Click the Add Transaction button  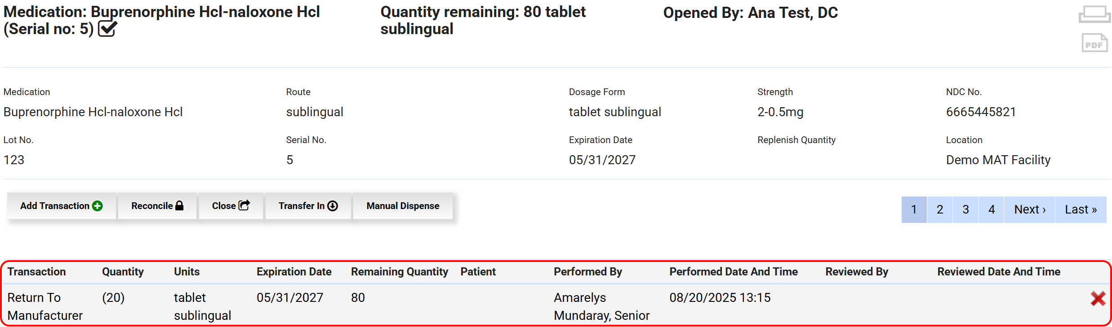[x=62, y=206]
